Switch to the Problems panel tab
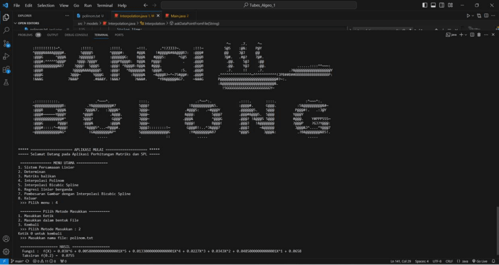The height and width of the screenshot is (265, 499). tap(29, 35)
